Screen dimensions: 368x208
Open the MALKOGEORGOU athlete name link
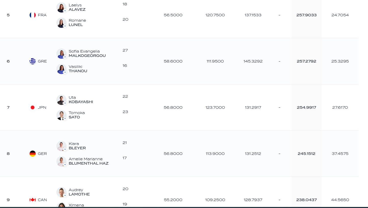[x=87, y=56]
